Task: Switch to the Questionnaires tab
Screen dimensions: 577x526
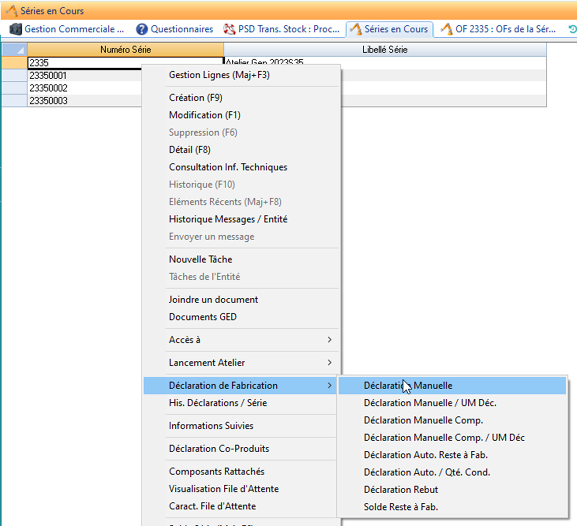Action: click(x=175, y=29)
